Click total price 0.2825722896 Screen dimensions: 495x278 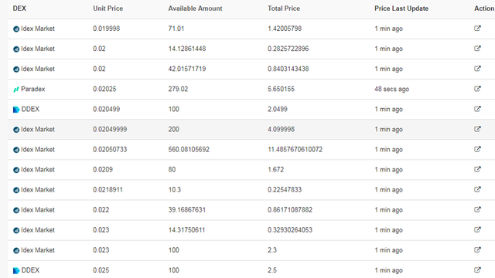click(x=288, y=49)
